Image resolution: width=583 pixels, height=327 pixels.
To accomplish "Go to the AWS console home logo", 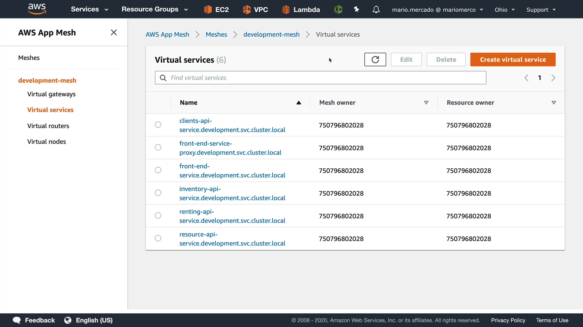I will (x=37, y=9).
